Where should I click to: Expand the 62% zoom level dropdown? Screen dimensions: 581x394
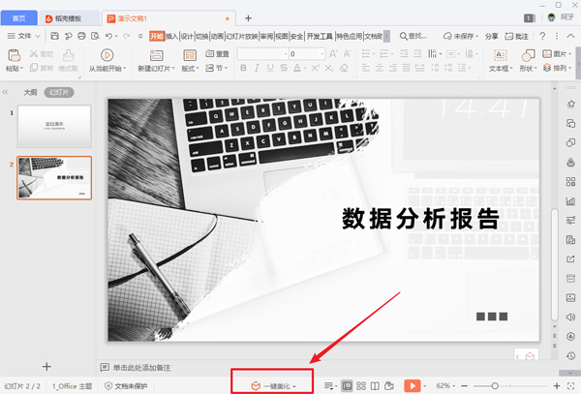[x=447, y=385]
